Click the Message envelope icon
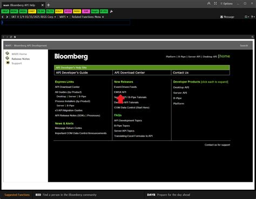Screen dimensions: 256x199 pyautogui.click(x=221, y=17)
